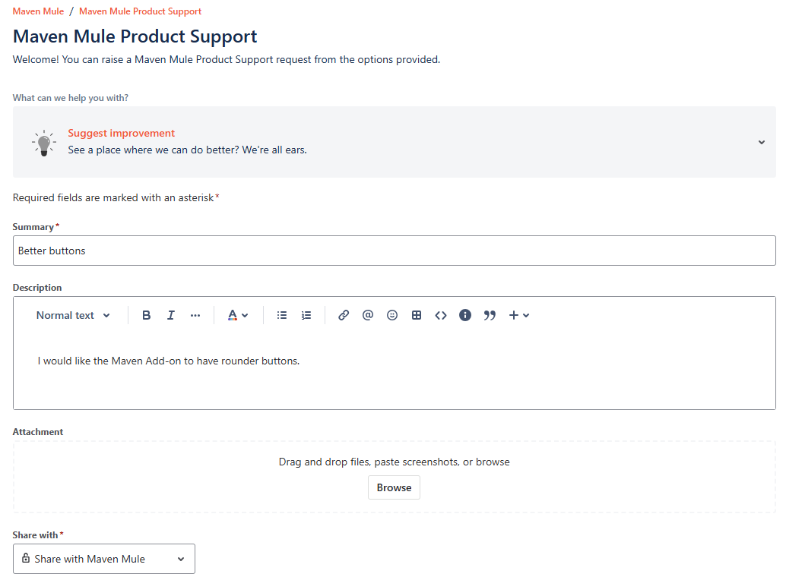Mention someone with the @ icon
The height and width of the screenshot is (577, 786).
click(x=368, y=315)
